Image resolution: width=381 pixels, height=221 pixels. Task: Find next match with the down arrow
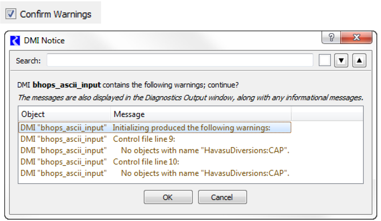click(341, 61)
